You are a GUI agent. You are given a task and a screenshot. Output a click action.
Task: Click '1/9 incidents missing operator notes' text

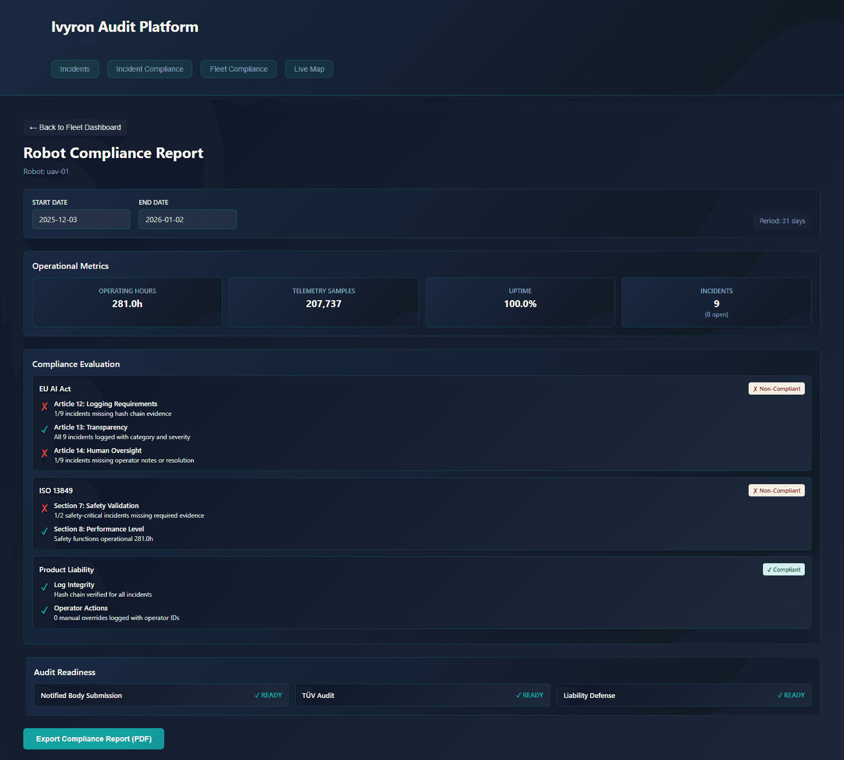tap(124, 460)
